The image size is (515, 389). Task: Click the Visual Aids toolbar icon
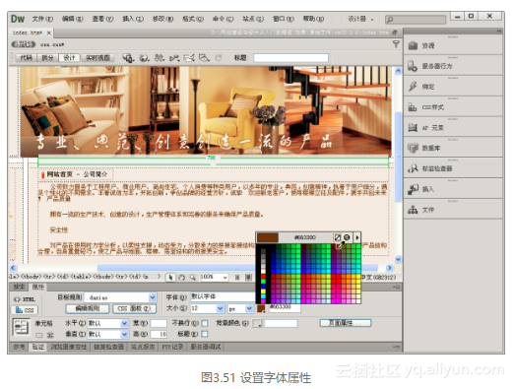point(204,58)
